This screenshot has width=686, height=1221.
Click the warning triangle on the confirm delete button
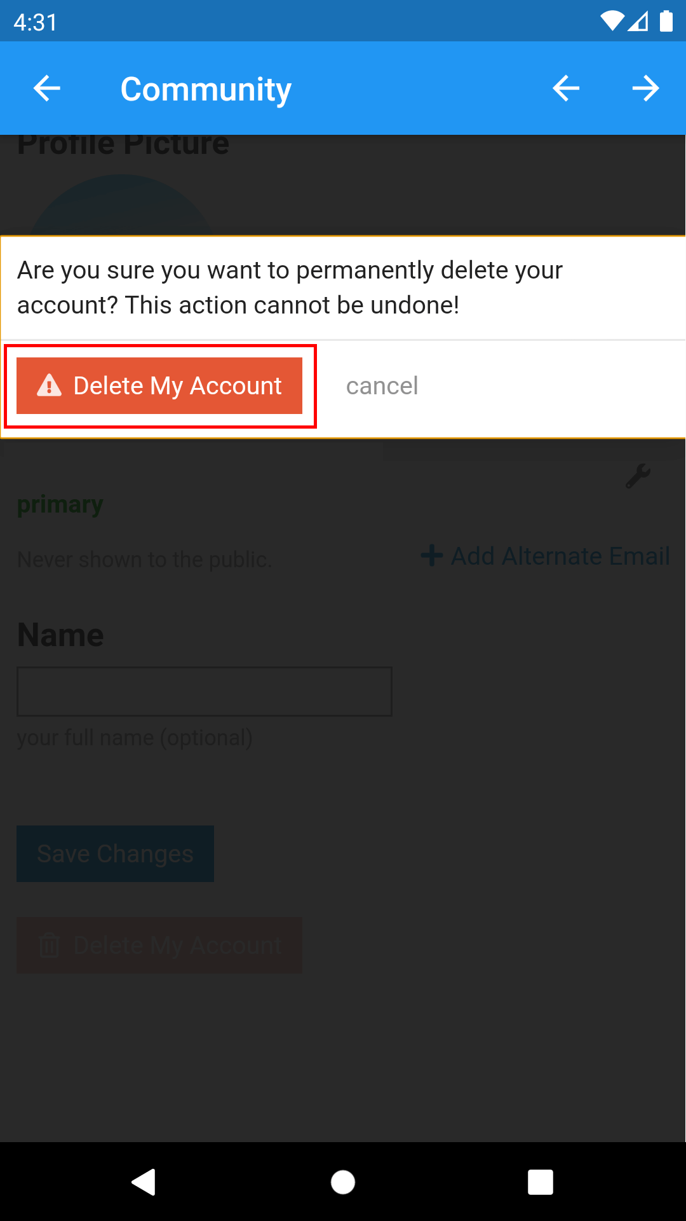[50, 385]
